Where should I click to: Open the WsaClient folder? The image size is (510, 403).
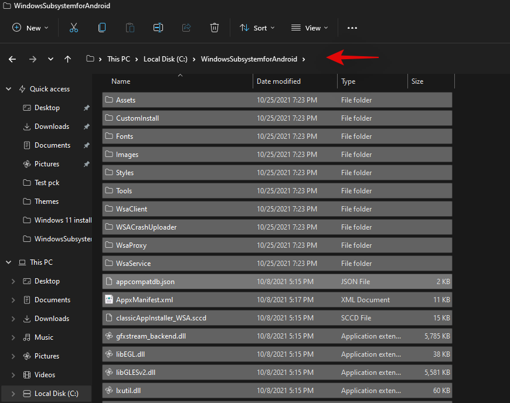click(x=131, y=209)
